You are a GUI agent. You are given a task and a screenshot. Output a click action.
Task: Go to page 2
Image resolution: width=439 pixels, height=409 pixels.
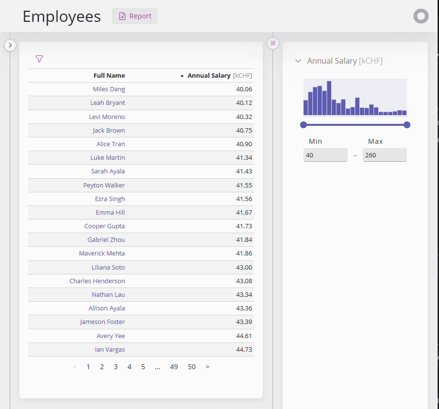102,367
